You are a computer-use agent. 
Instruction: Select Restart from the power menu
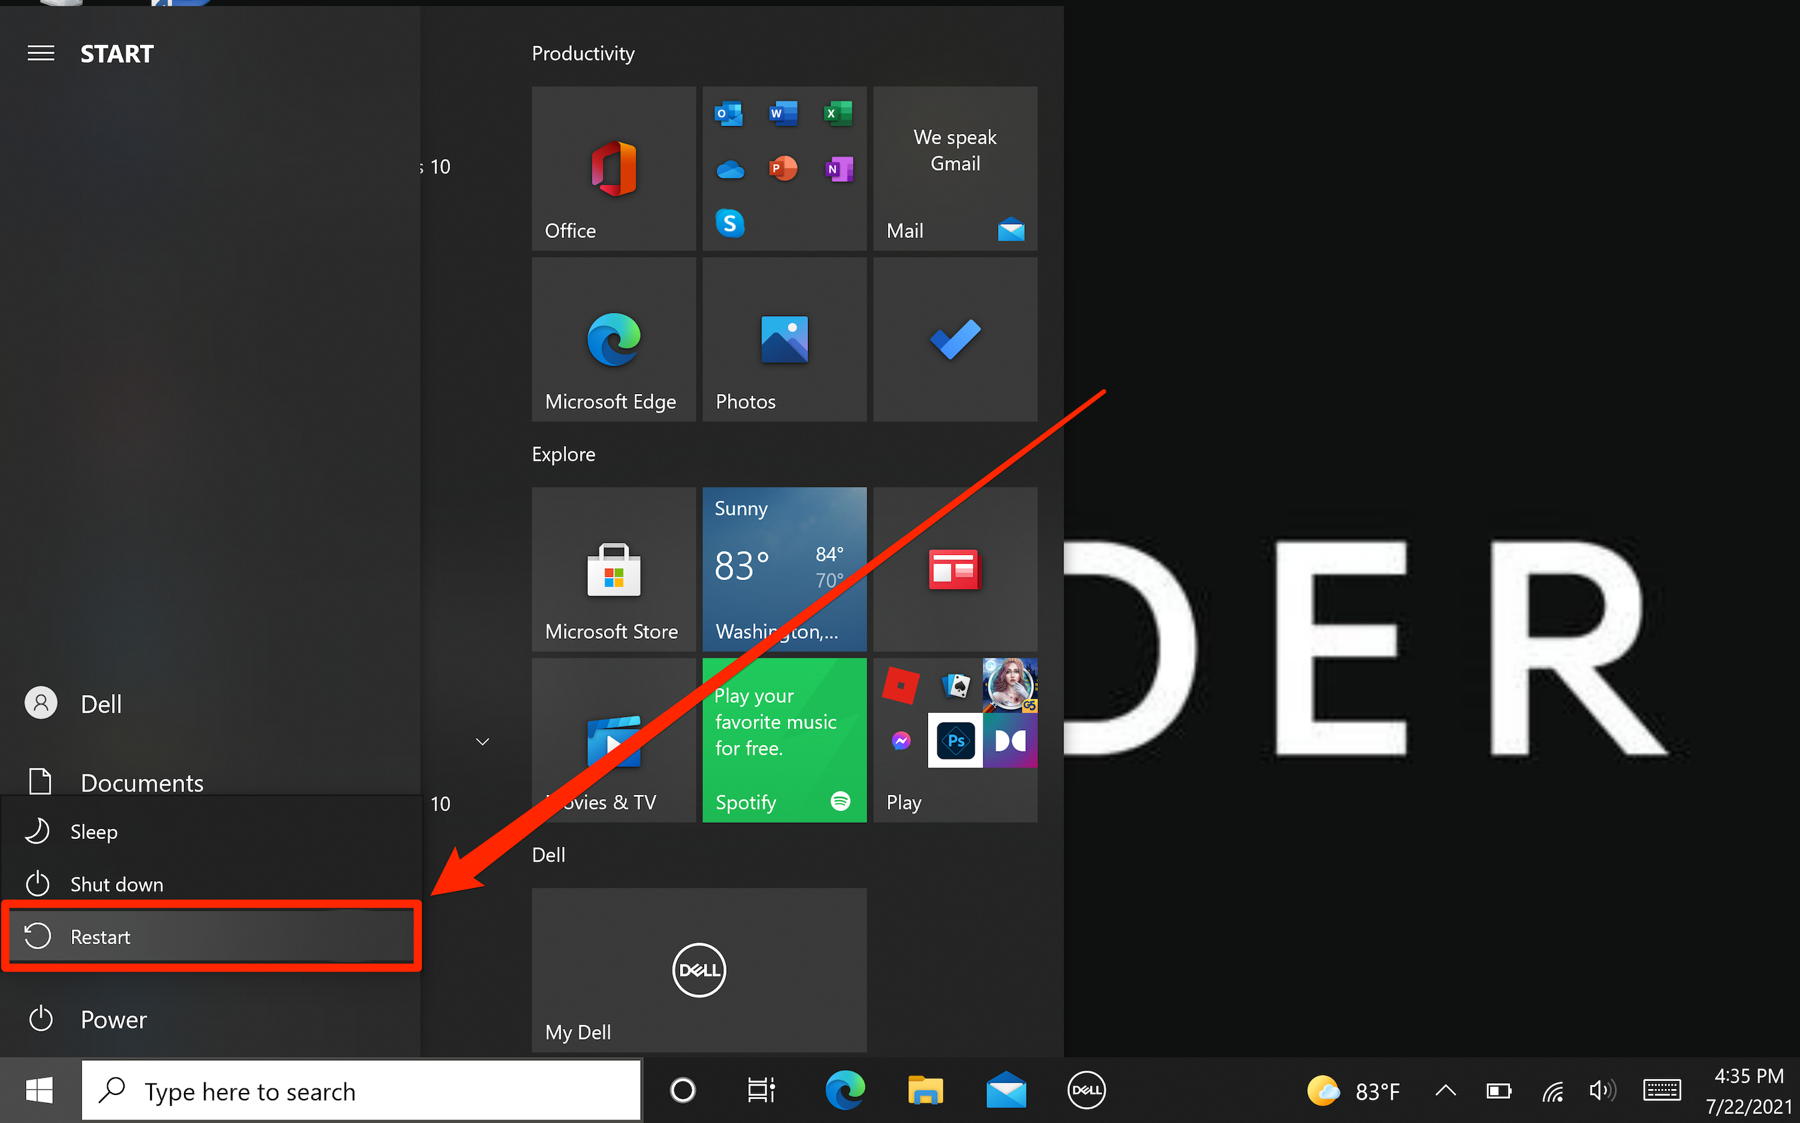click(x=211, y=936)
